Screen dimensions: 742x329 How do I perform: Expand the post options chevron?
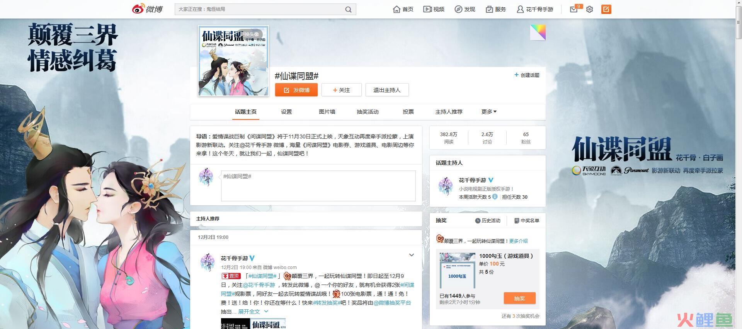click(x=412, y=255)
